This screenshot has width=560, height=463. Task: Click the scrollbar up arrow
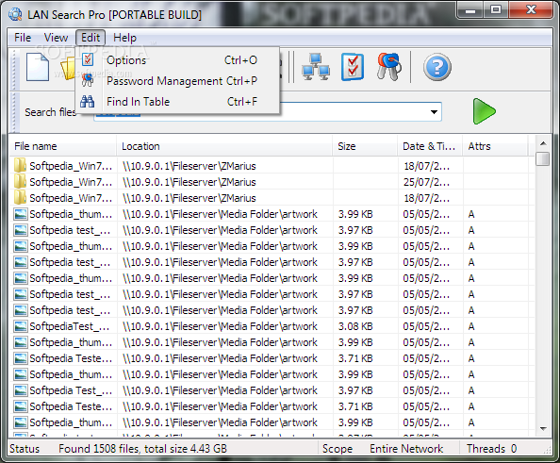pos(543,143)
